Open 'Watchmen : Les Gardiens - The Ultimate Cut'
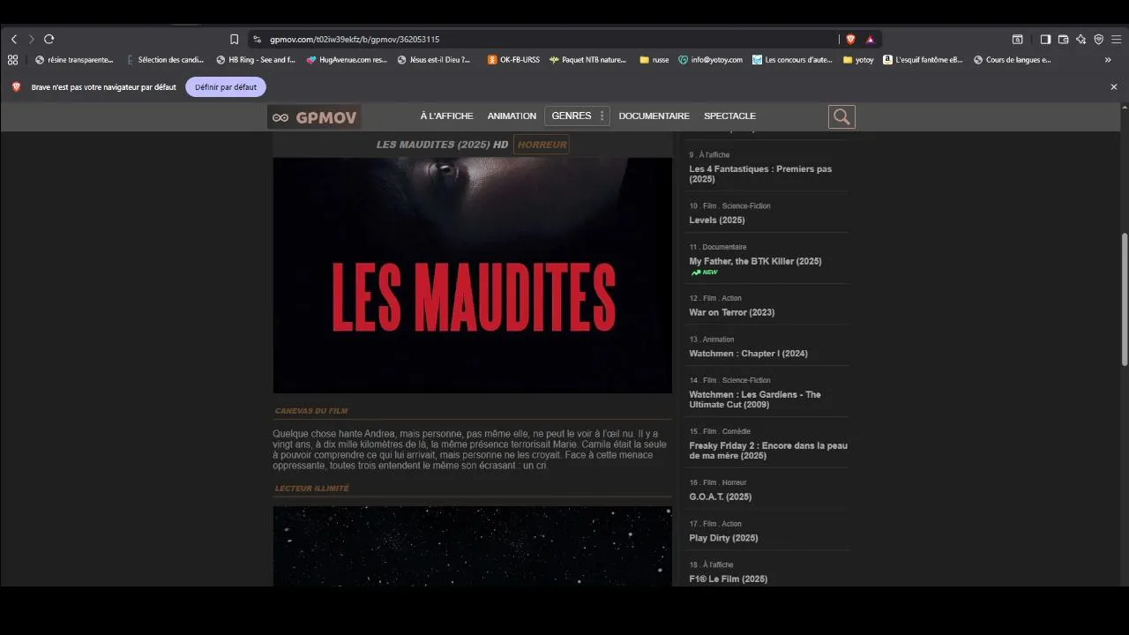Image resolution: width=1129 pixels, height=635 pixels. [755, 400]
